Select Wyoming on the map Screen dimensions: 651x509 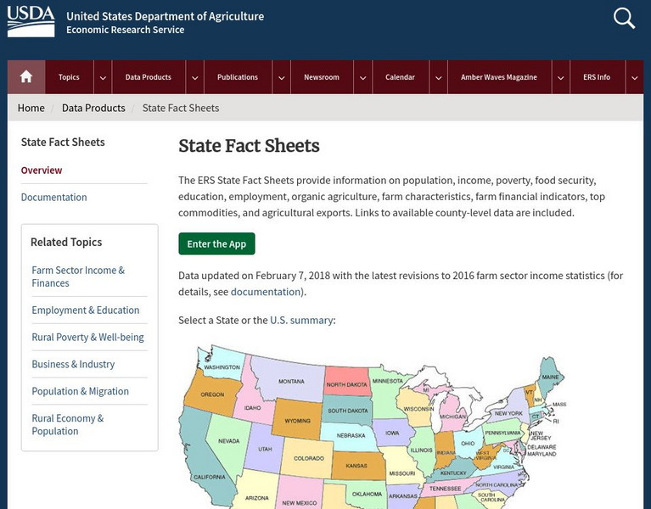(297, 420)
